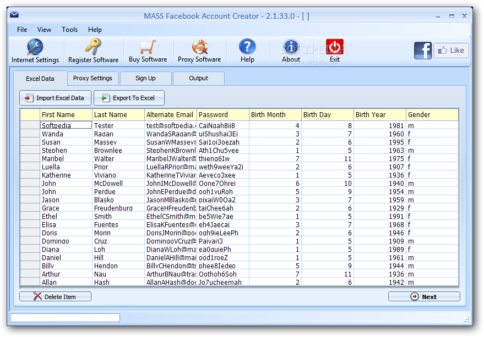Screen dimensions: 484x337
Task: Click the Alternate Email column header
Action: click(x=170, y=115)
